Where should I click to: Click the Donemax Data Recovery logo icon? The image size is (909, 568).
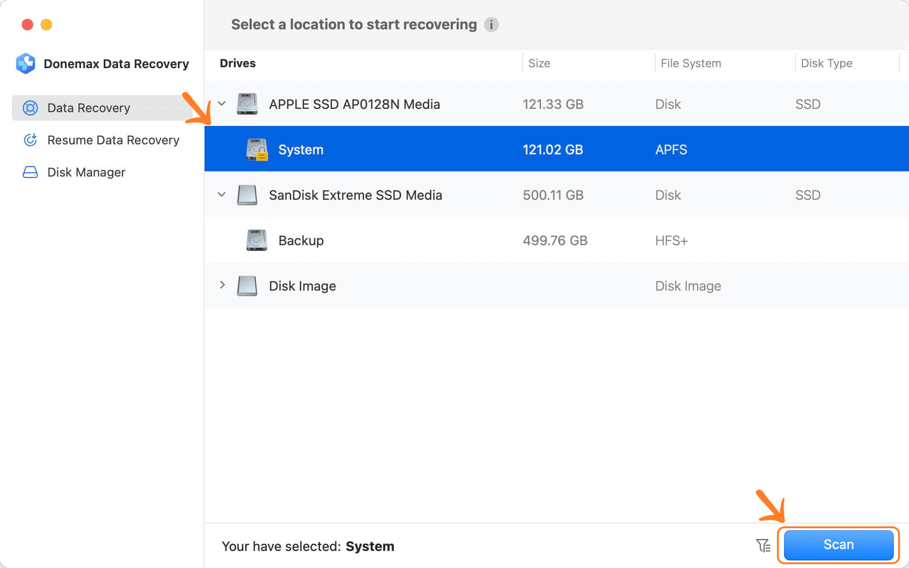point(26,63)
